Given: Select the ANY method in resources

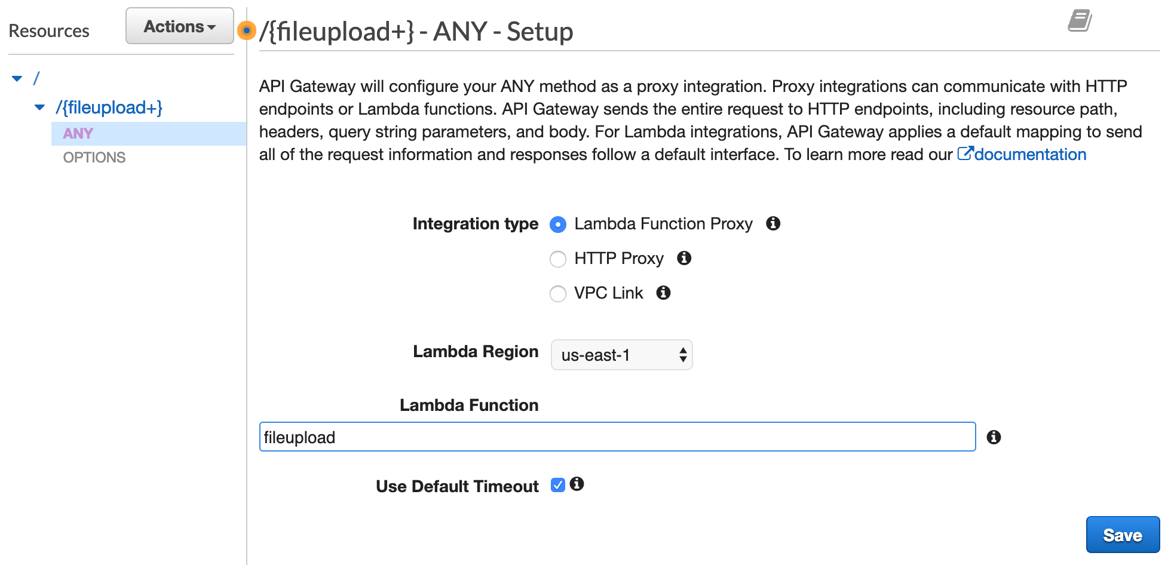Looking at the screenshot, I should click(x=78, y=133).
